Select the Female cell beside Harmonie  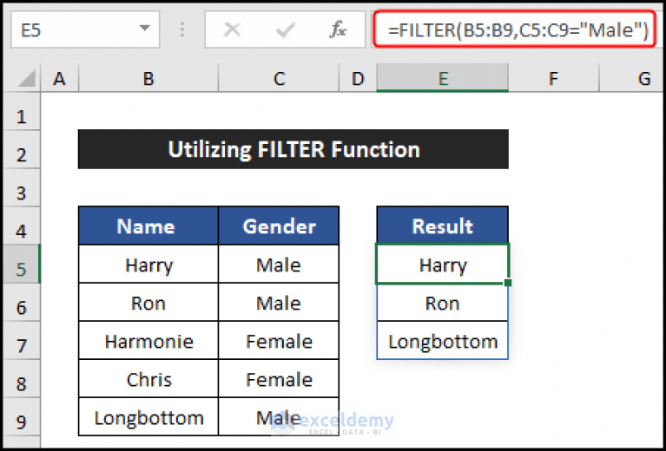click(279, 340)
